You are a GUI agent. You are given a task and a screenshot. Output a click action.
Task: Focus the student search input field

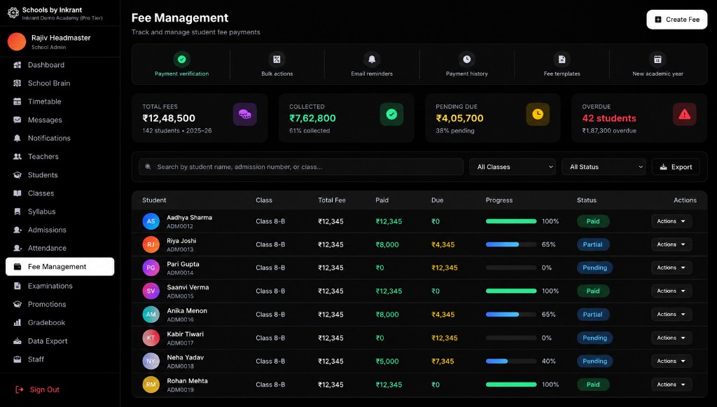[301, 167]
